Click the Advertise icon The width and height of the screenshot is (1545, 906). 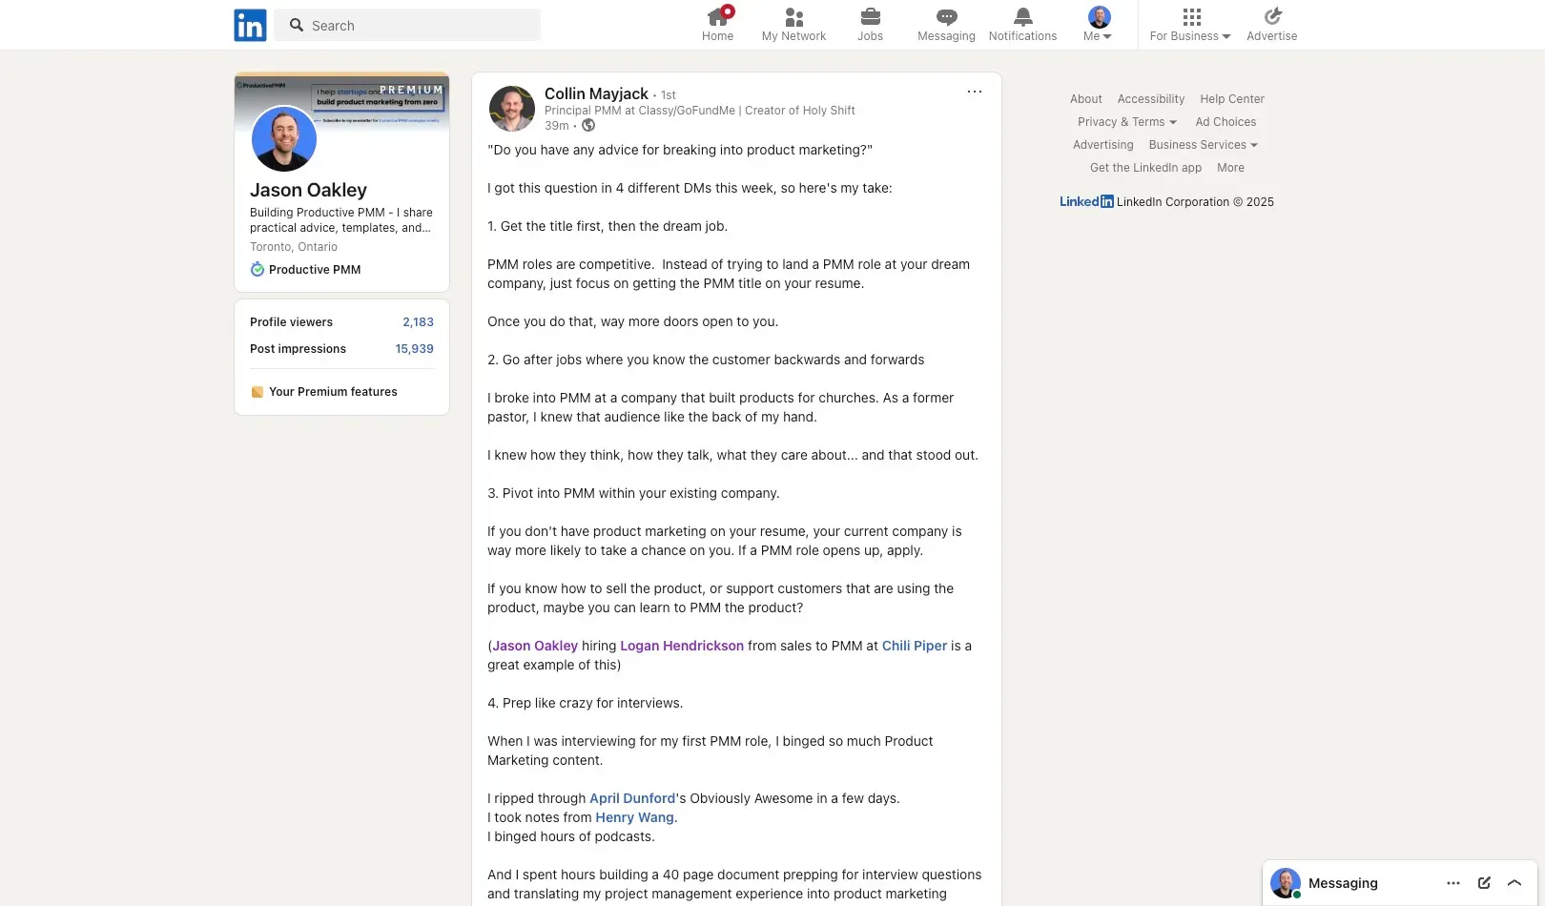pos(1272,16)
